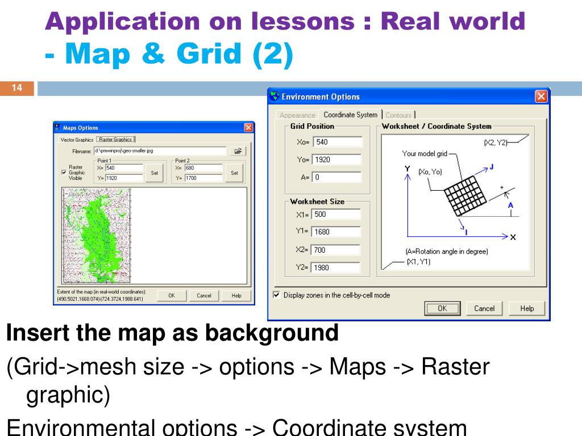This screenshot has width=582, height=436.
Task: Switch to the Contours tab
Action: pos(398,115)
